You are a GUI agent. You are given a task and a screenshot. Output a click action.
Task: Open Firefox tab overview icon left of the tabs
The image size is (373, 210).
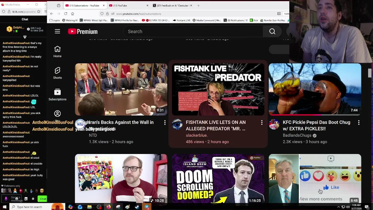pyautogui.click(x=59, y=6)
